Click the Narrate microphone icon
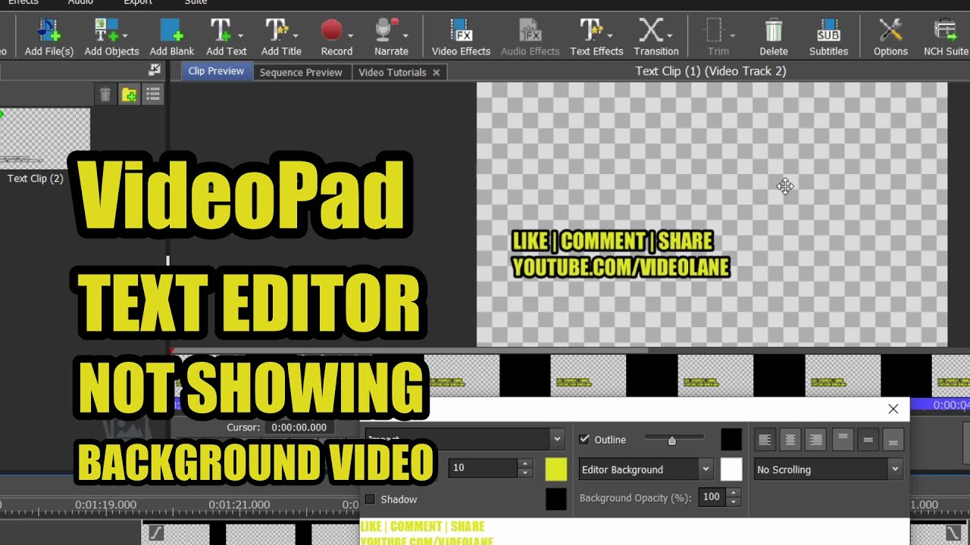This screenshot has width=970, height=545. pos(386,30)
